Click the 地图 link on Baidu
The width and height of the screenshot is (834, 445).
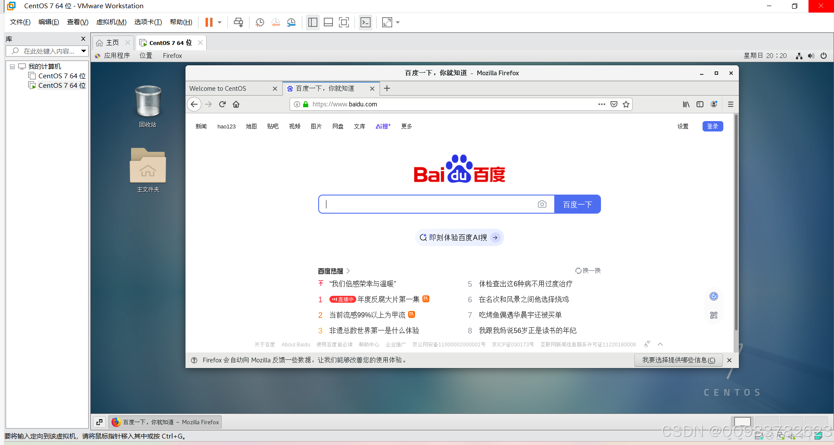251,126
